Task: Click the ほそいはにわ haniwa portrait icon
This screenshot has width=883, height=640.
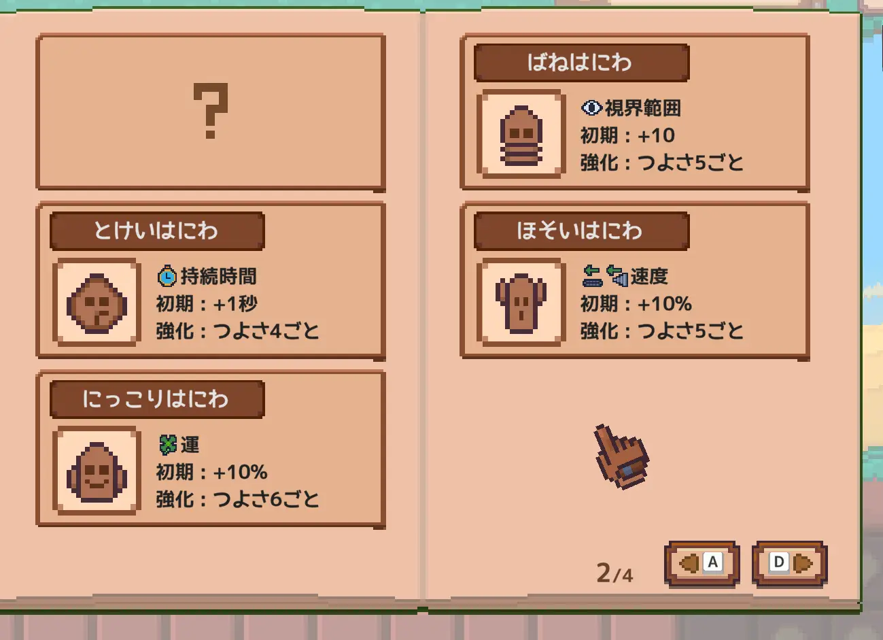Action: click(521, 303)
